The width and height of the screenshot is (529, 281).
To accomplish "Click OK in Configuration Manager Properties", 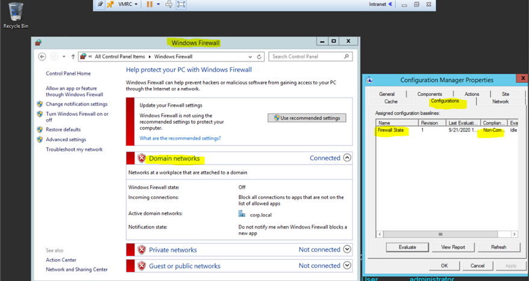I will pyautogui.click(x=444, y=266).
